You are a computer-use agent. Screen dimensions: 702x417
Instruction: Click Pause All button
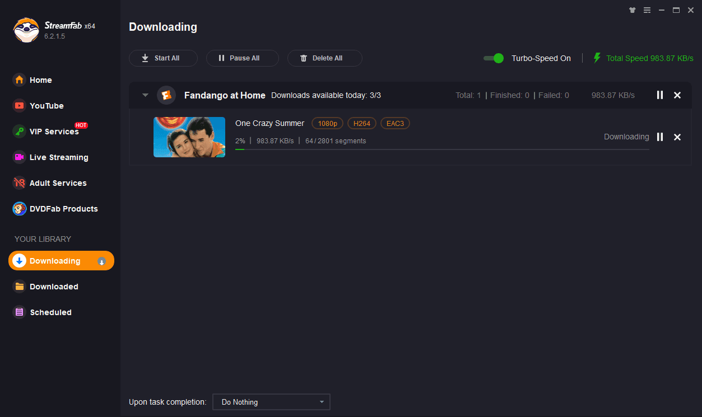click(243, 58)
